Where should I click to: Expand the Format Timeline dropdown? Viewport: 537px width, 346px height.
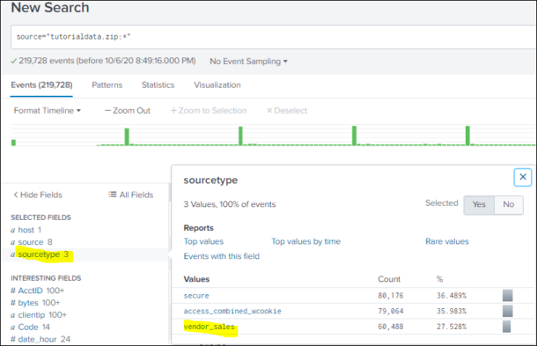tap(48, 111)
